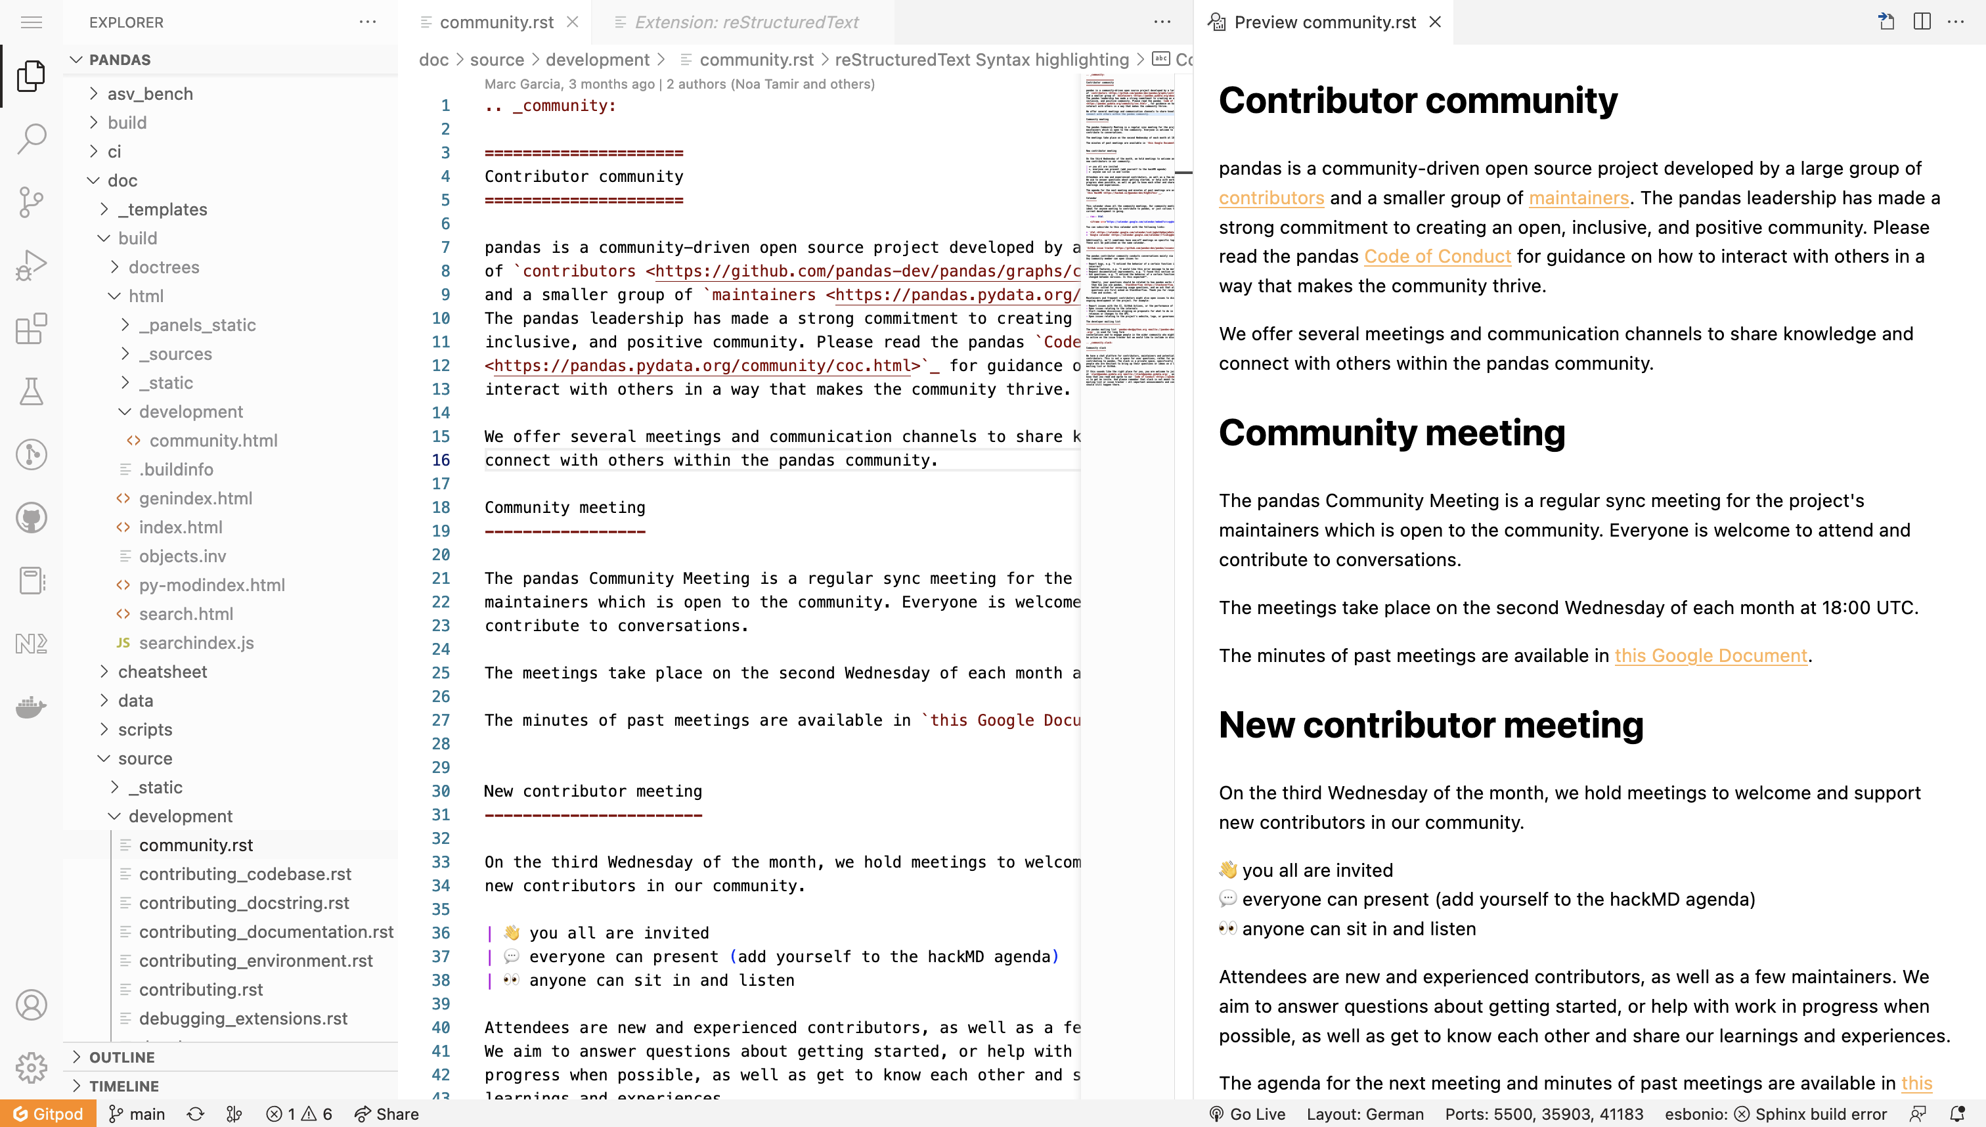Viewport: 1986px width, 1127px height.
Task: Click the errors and warnings indicator
Action: [299, 1114]
